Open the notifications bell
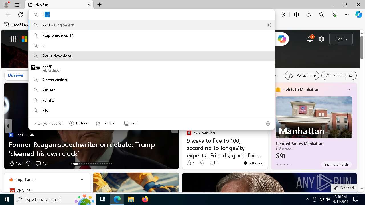 coord(310,39)
